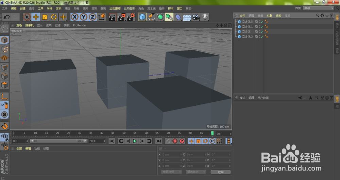Toggle world coordinate system icon
The height and width of the screenshot is (180, 340).
102,17
